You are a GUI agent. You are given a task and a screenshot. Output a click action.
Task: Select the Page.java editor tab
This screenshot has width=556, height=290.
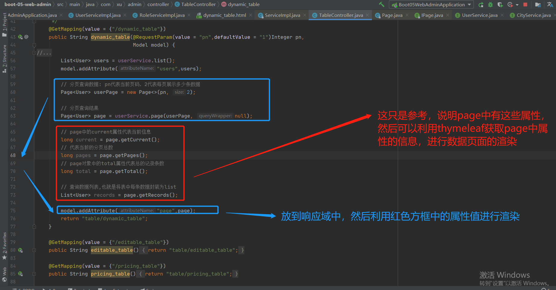[392, 15]
